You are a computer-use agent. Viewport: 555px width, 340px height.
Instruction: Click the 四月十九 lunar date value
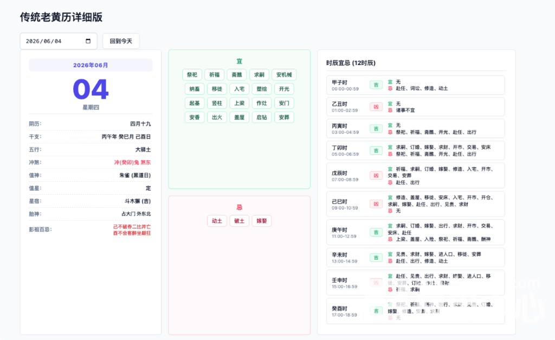coord(140,123)
